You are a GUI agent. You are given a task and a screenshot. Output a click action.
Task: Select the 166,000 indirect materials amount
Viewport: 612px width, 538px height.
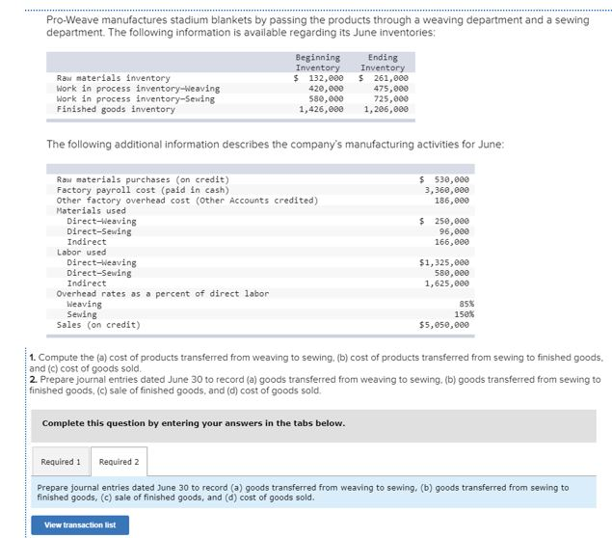tap(452, 242)
